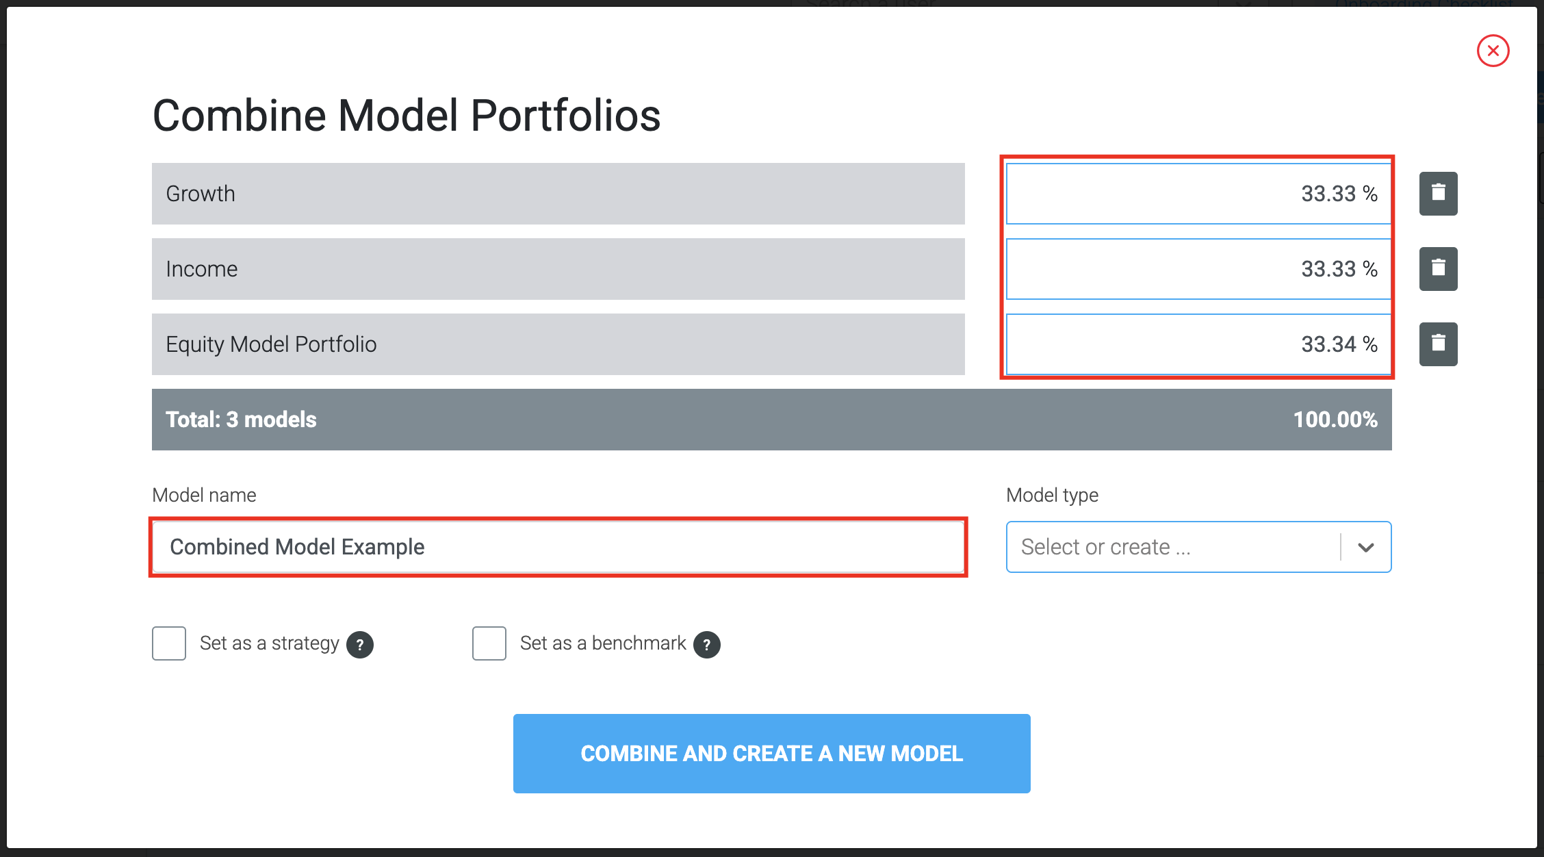Delete the Growth model row
Viewport: 1544px width, 857px height.
point(1438,194)
